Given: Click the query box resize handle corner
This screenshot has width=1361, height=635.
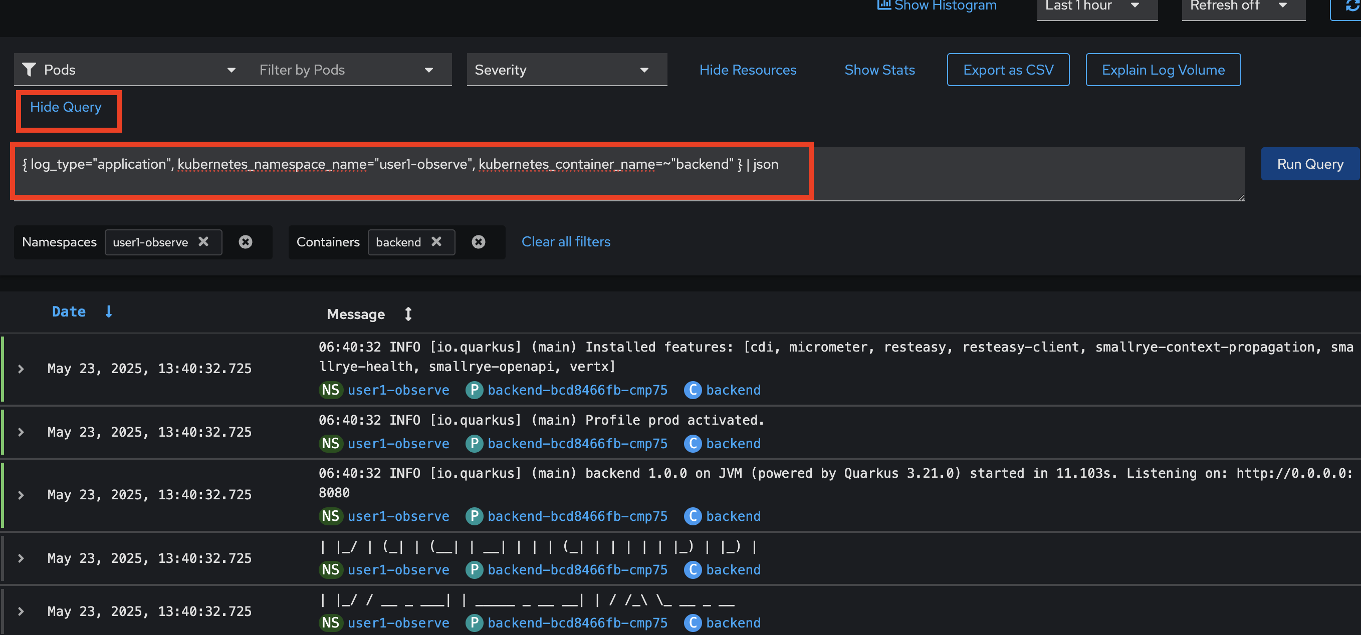Looking at the screenshot, I should coord(1241,197).
